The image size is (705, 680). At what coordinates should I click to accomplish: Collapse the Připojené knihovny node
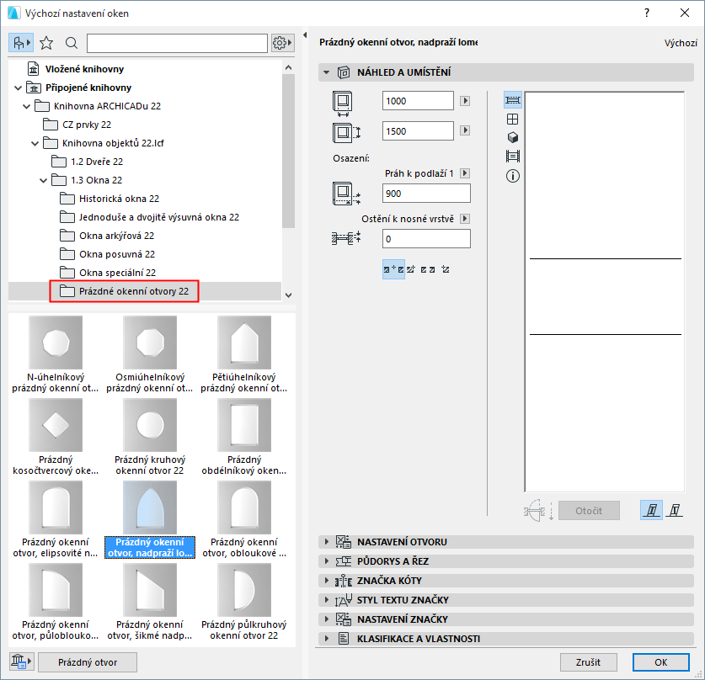[x=18, y=88]
